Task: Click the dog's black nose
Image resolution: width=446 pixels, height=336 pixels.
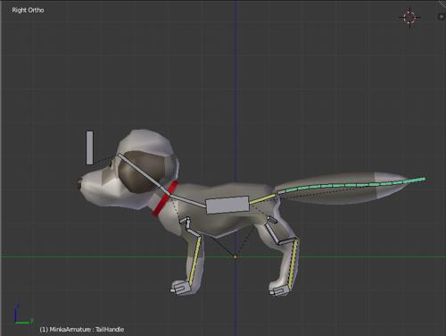Action: click(79, 183)
